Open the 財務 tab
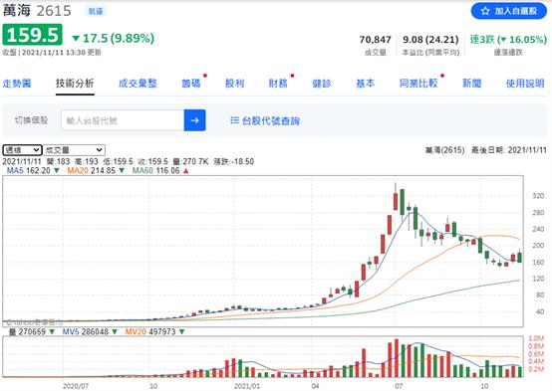552x391 pixels. [278, 84]
